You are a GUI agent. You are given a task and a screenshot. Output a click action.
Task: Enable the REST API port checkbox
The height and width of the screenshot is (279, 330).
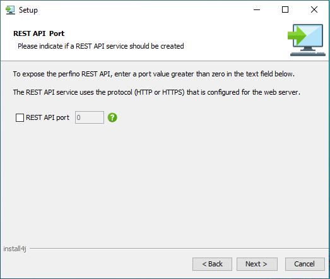click(20, 117)
